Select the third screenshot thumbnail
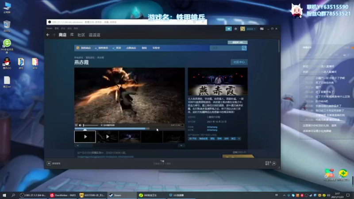 130,137
